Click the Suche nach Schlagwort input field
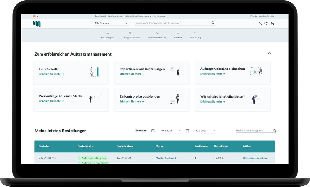This screenshot has height=187, width=310. pos(251,131)
